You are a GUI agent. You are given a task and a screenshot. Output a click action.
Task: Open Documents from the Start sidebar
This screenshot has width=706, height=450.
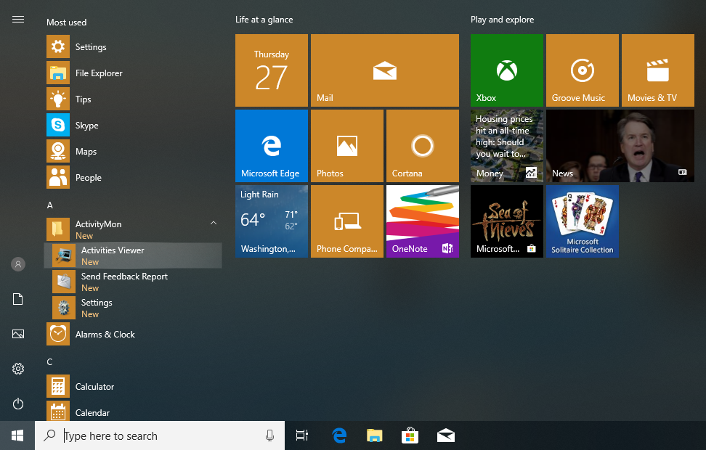[x=18, y=299]
